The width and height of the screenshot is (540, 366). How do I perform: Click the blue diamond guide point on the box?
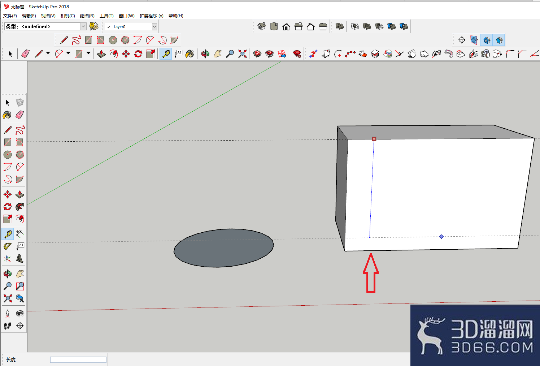441,237
